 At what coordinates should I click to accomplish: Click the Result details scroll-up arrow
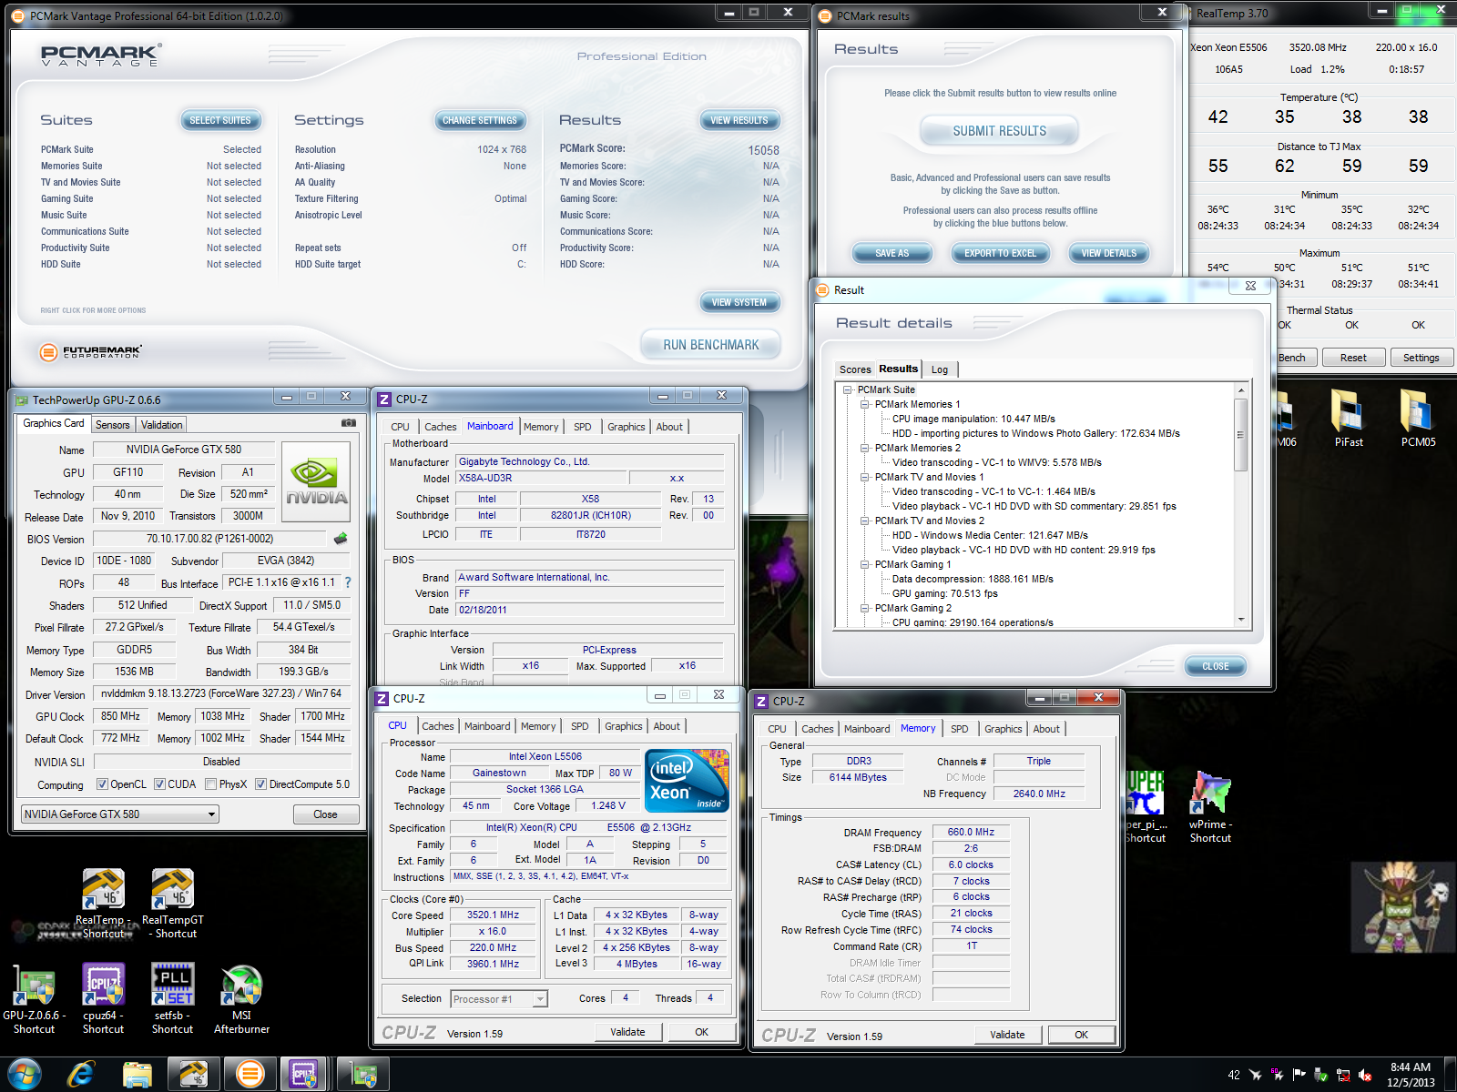click(1240, 390)
